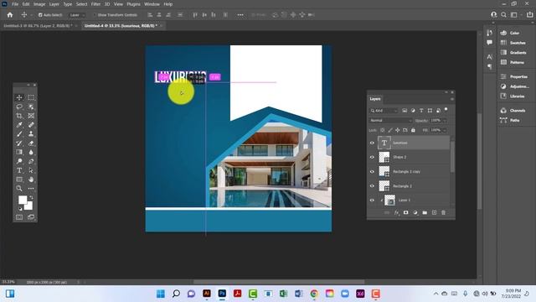536x302 pixels.
Task: Hide the Rectangle 1 layer
Action: click(x=372, y=186)
